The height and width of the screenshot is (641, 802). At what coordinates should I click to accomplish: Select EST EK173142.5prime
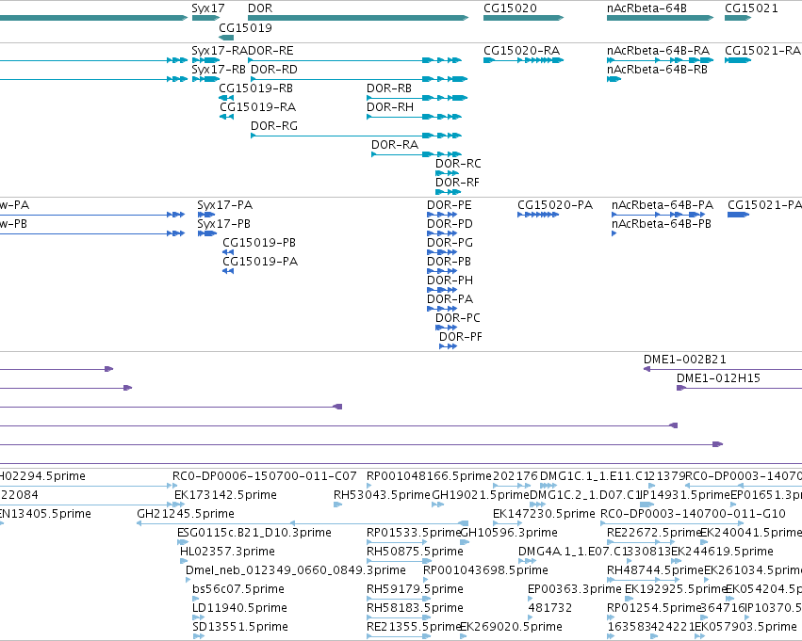225,495
